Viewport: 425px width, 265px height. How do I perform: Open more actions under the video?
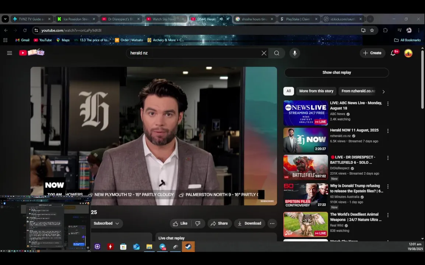point(272,223)
